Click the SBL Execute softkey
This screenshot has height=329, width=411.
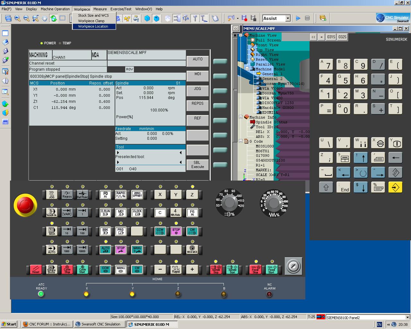(x=197, y=165)
